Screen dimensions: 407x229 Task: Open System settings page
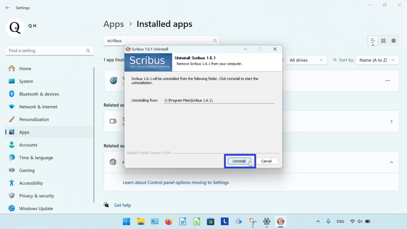(49, 81)
